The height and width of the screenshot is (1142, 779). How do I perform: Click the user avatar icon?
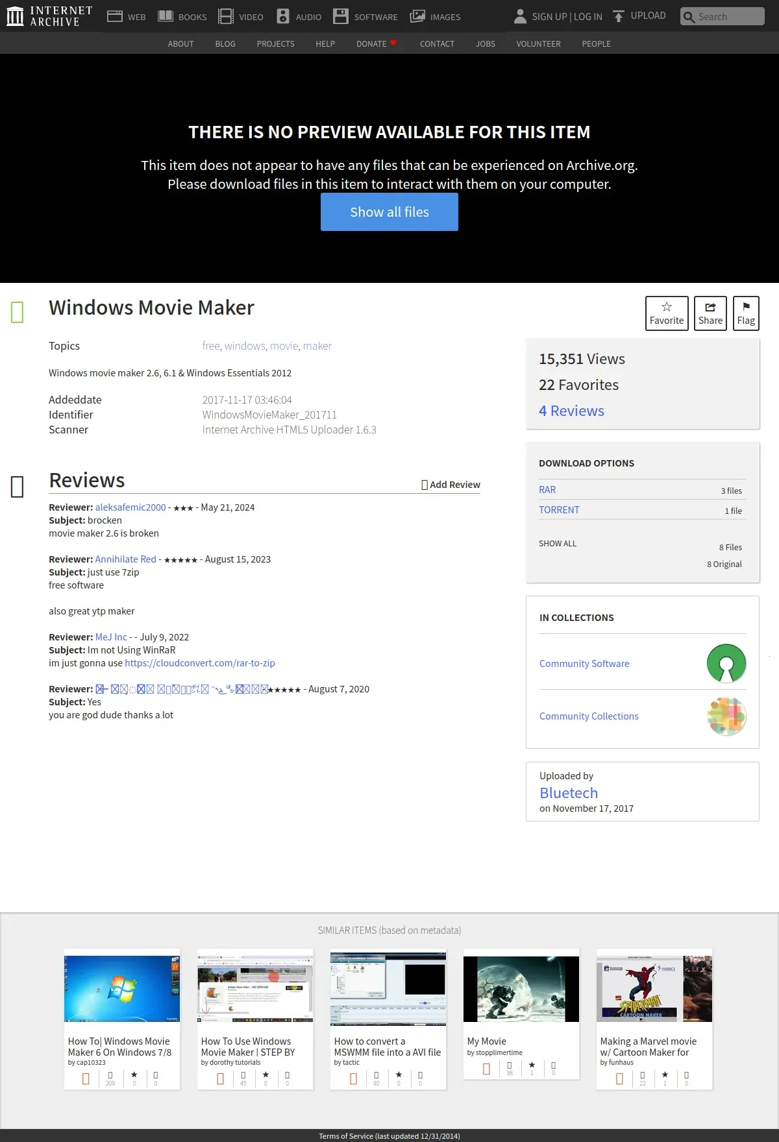[x=520, y=16]
